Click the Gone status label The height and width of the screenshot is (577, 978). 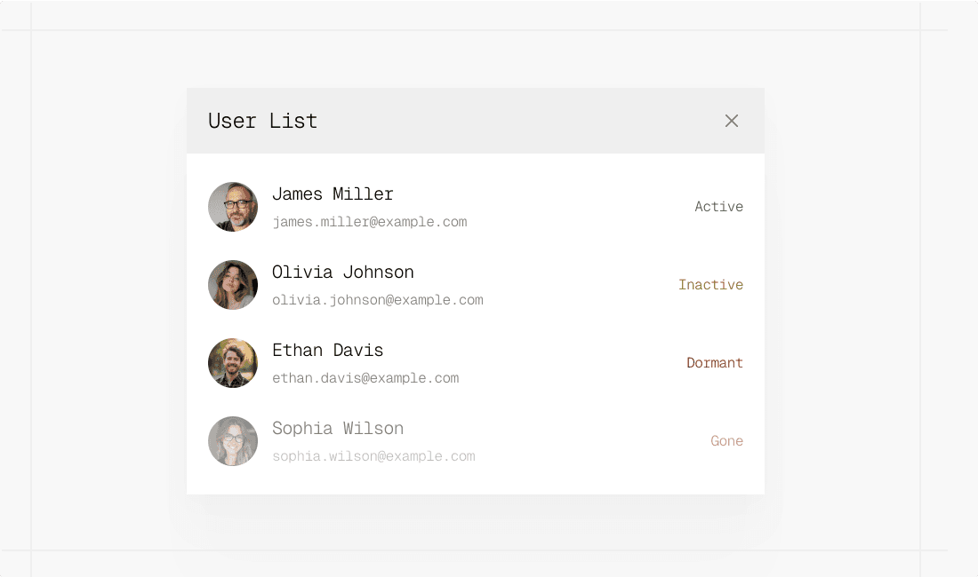[x=726, y=440]
